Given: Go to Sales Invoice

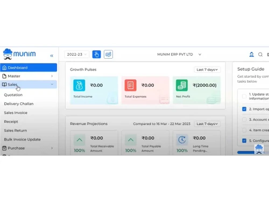Looking at the screenshot, I should [x=16, y=113].
